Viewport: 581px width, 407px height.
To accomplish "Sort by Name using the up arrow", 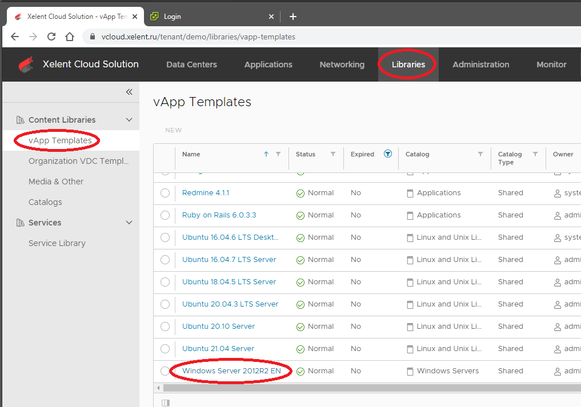I will coord(266,154).
